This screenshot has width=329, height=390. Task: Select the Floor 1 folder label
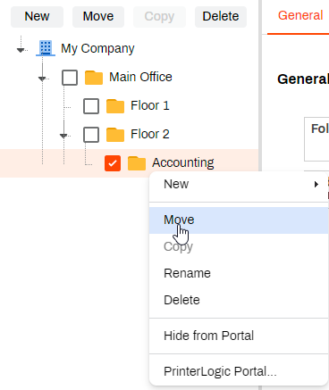coord(150,105)
